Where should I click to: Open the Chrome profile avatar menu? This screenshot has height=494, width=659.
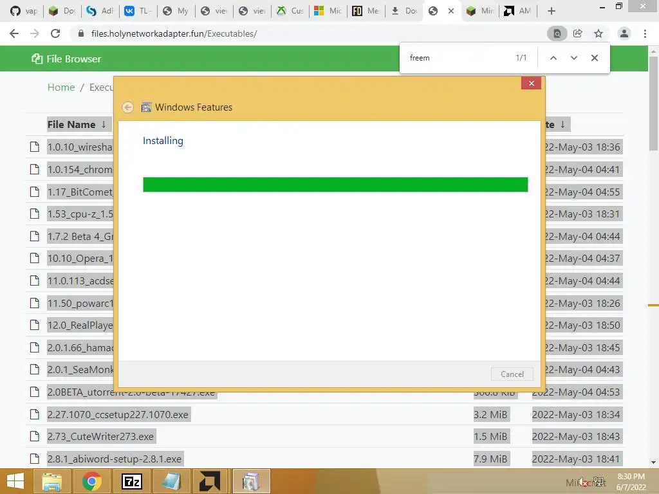click(x=624, y=33)
